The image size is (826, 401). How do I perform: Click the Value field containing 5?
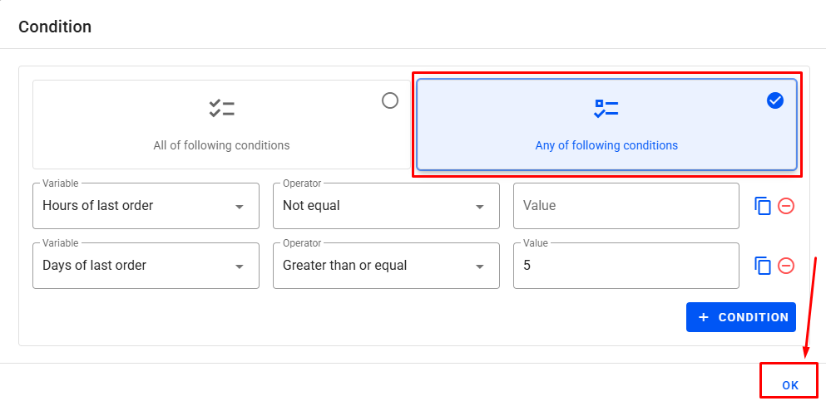point(626,266)
